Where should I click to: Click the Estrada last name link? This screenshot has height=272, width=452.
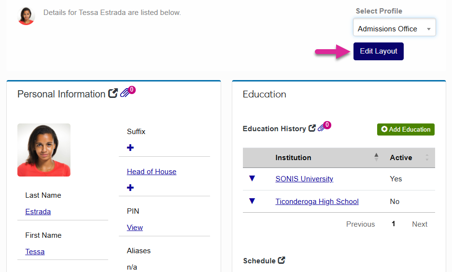(38, 212)
